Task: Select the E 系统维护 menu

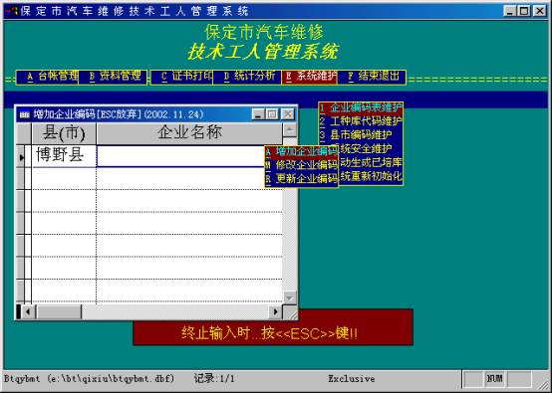Action: pos(310,77)
